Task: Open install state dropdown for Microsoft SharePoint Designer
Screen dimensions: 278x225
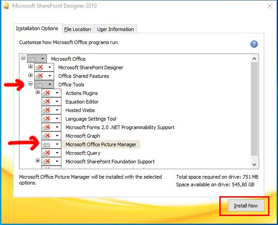Action: click(44, 67)
